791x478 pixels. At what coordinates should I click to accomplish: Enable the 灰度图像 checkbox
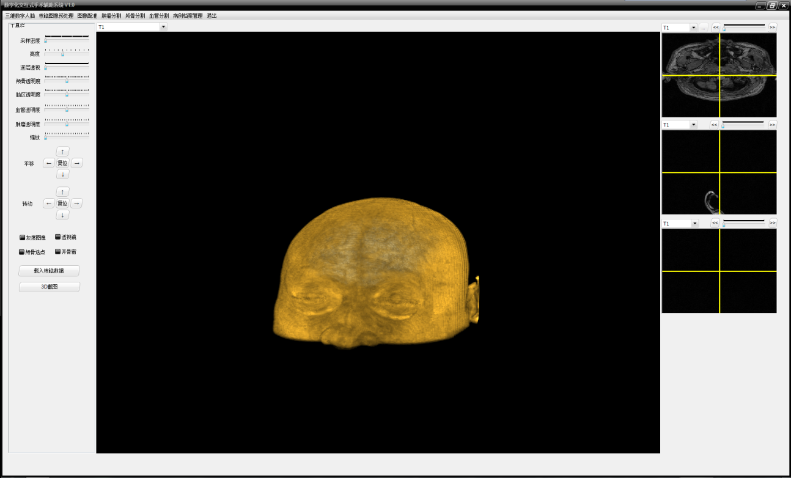coord(23,237)
